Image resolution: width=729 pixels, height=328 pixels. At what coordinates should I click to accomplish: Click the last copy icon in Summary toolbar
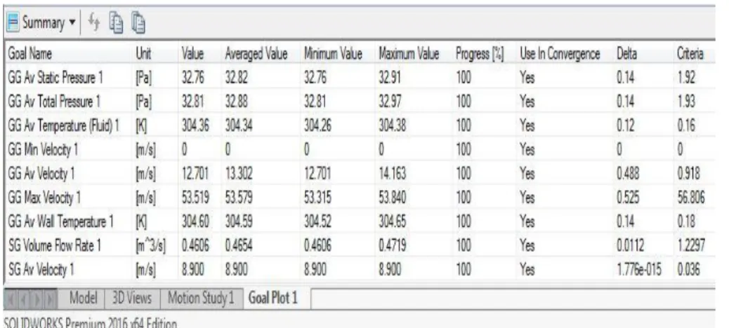(138, 22)
